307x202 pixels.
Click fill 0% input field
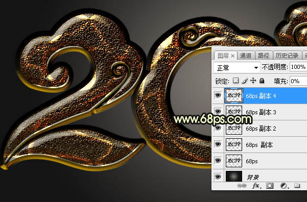[298, 81]
